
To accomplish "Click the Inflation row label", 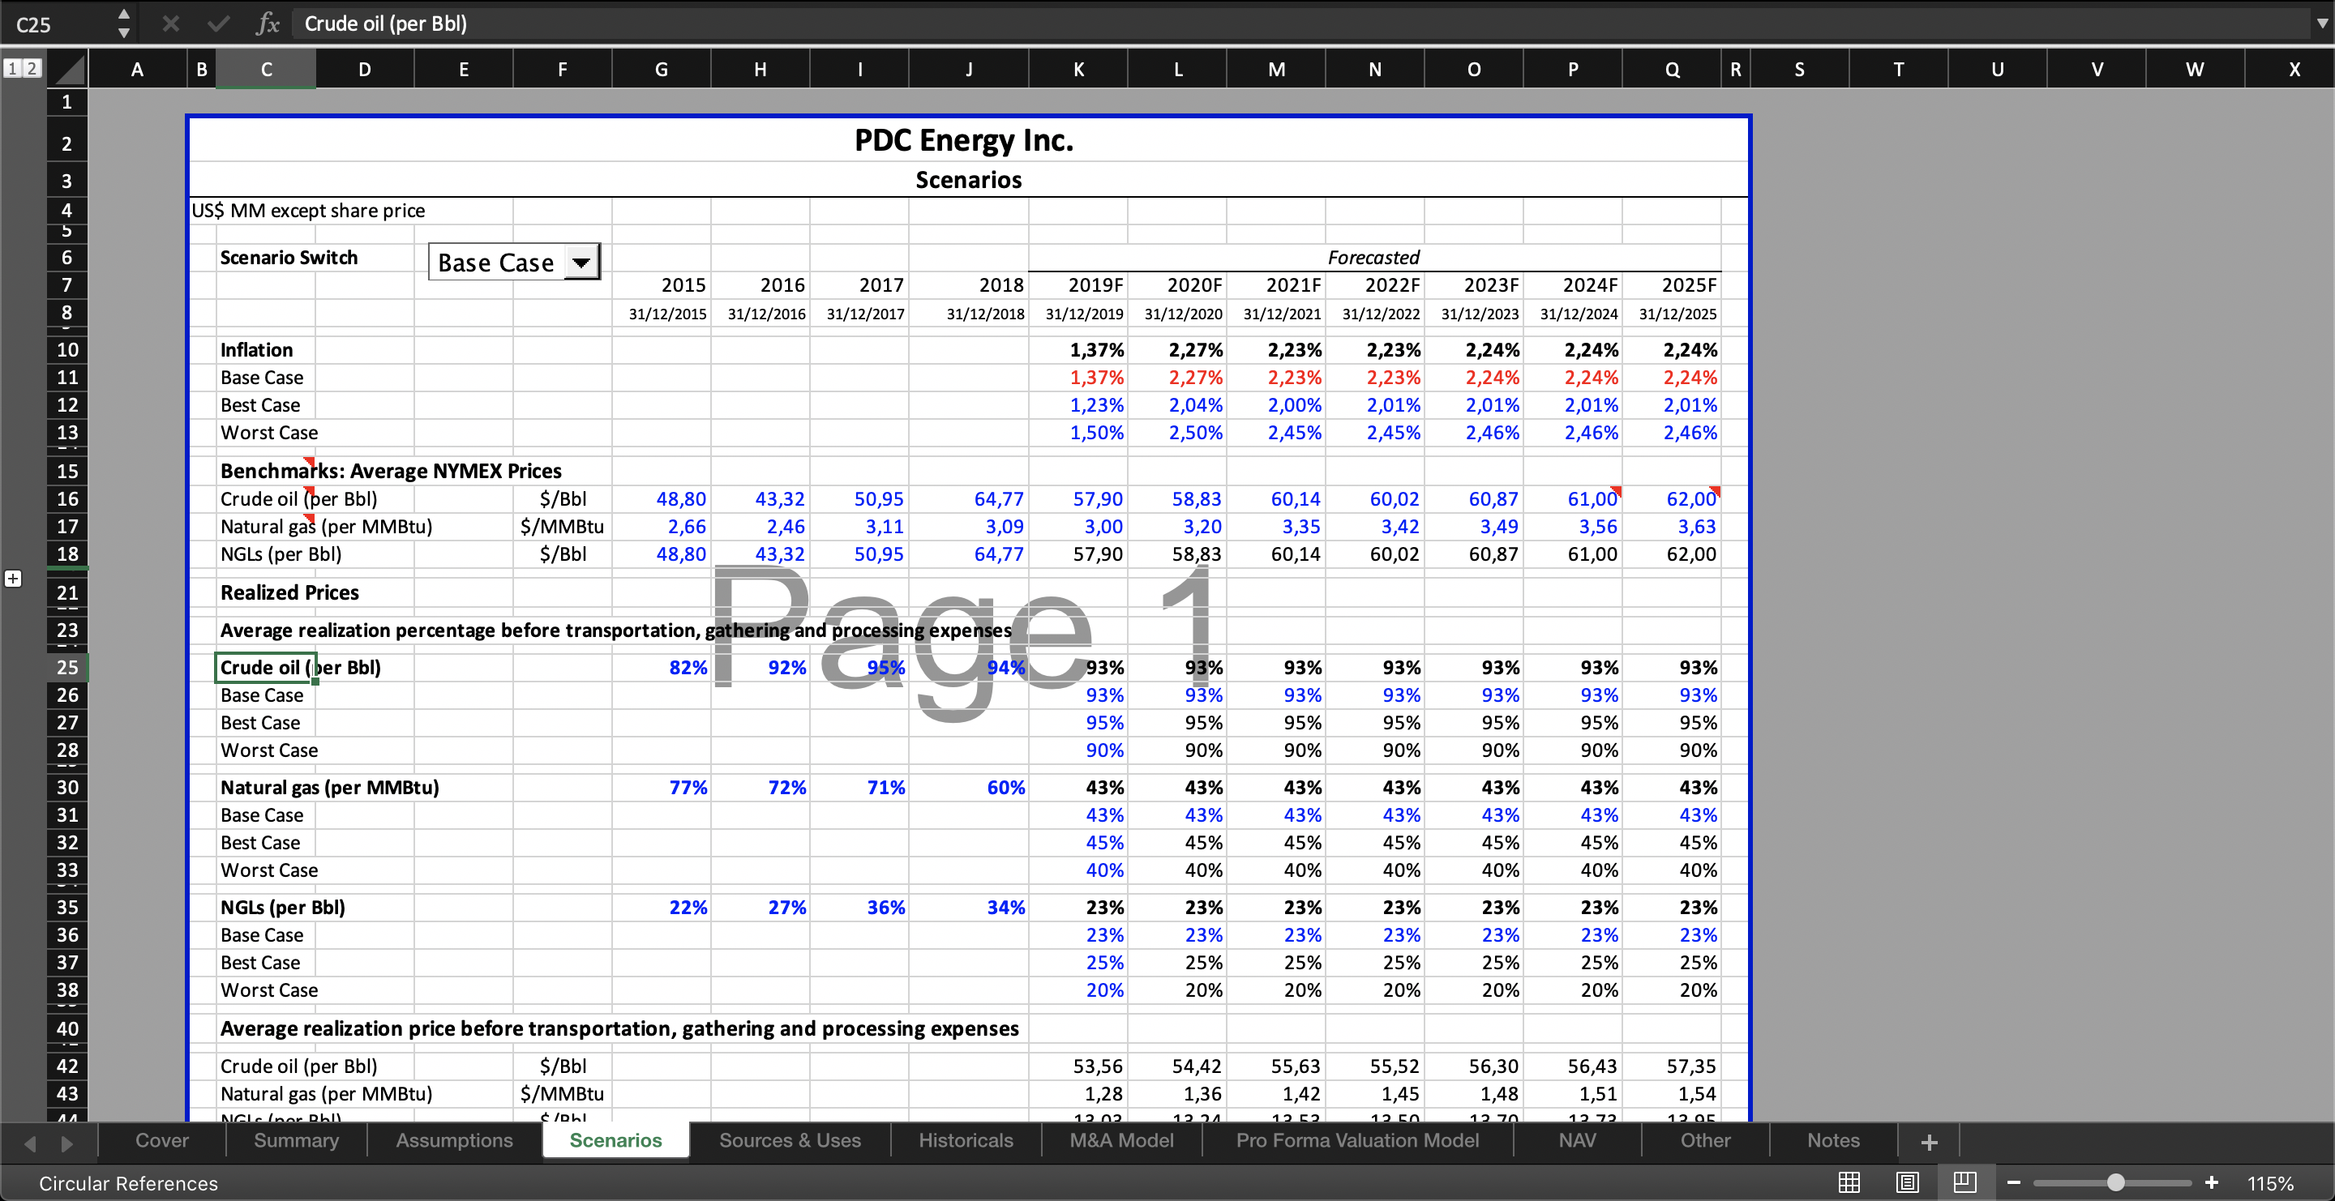I will pyautogui.click(x=256, y=349).
